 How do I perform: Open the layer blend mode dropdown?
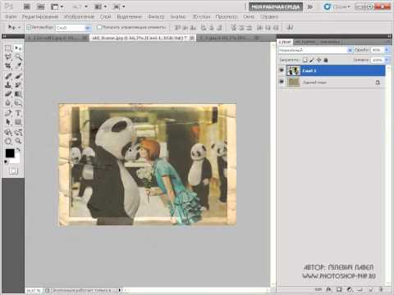tap(316, 50)
